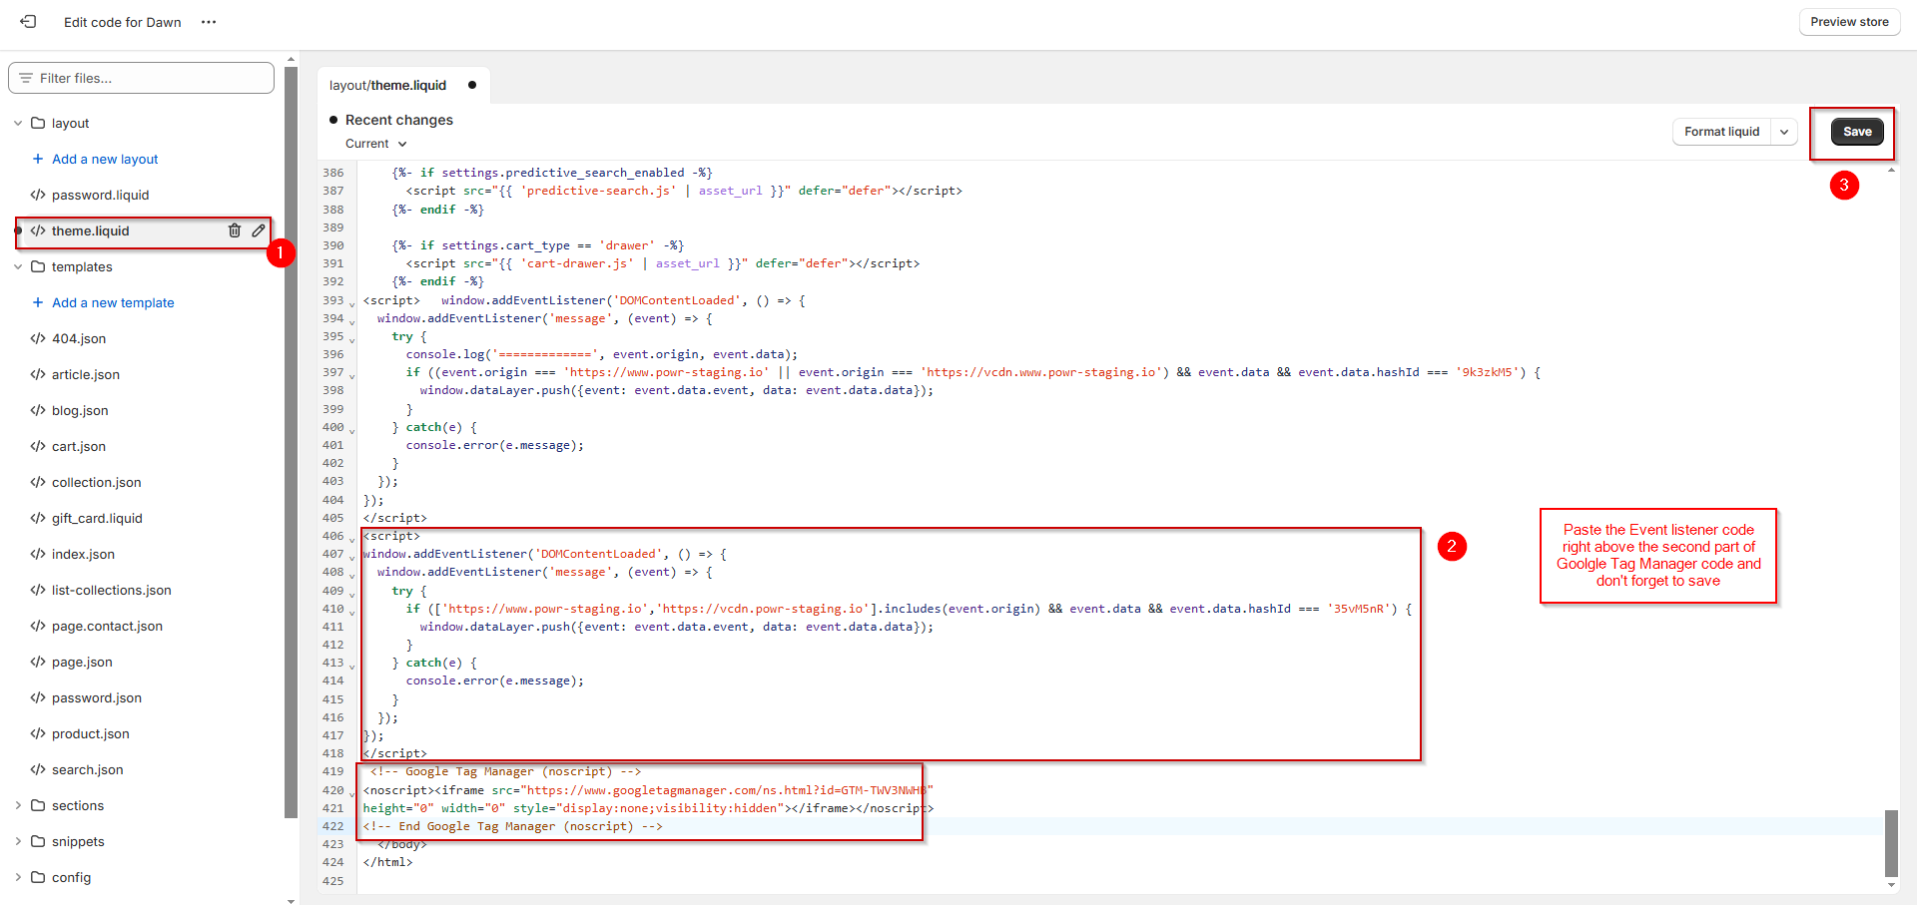The image size is (1917, 905).
Task: Click the Format liquid button
Action: (x=1721, y=132)
